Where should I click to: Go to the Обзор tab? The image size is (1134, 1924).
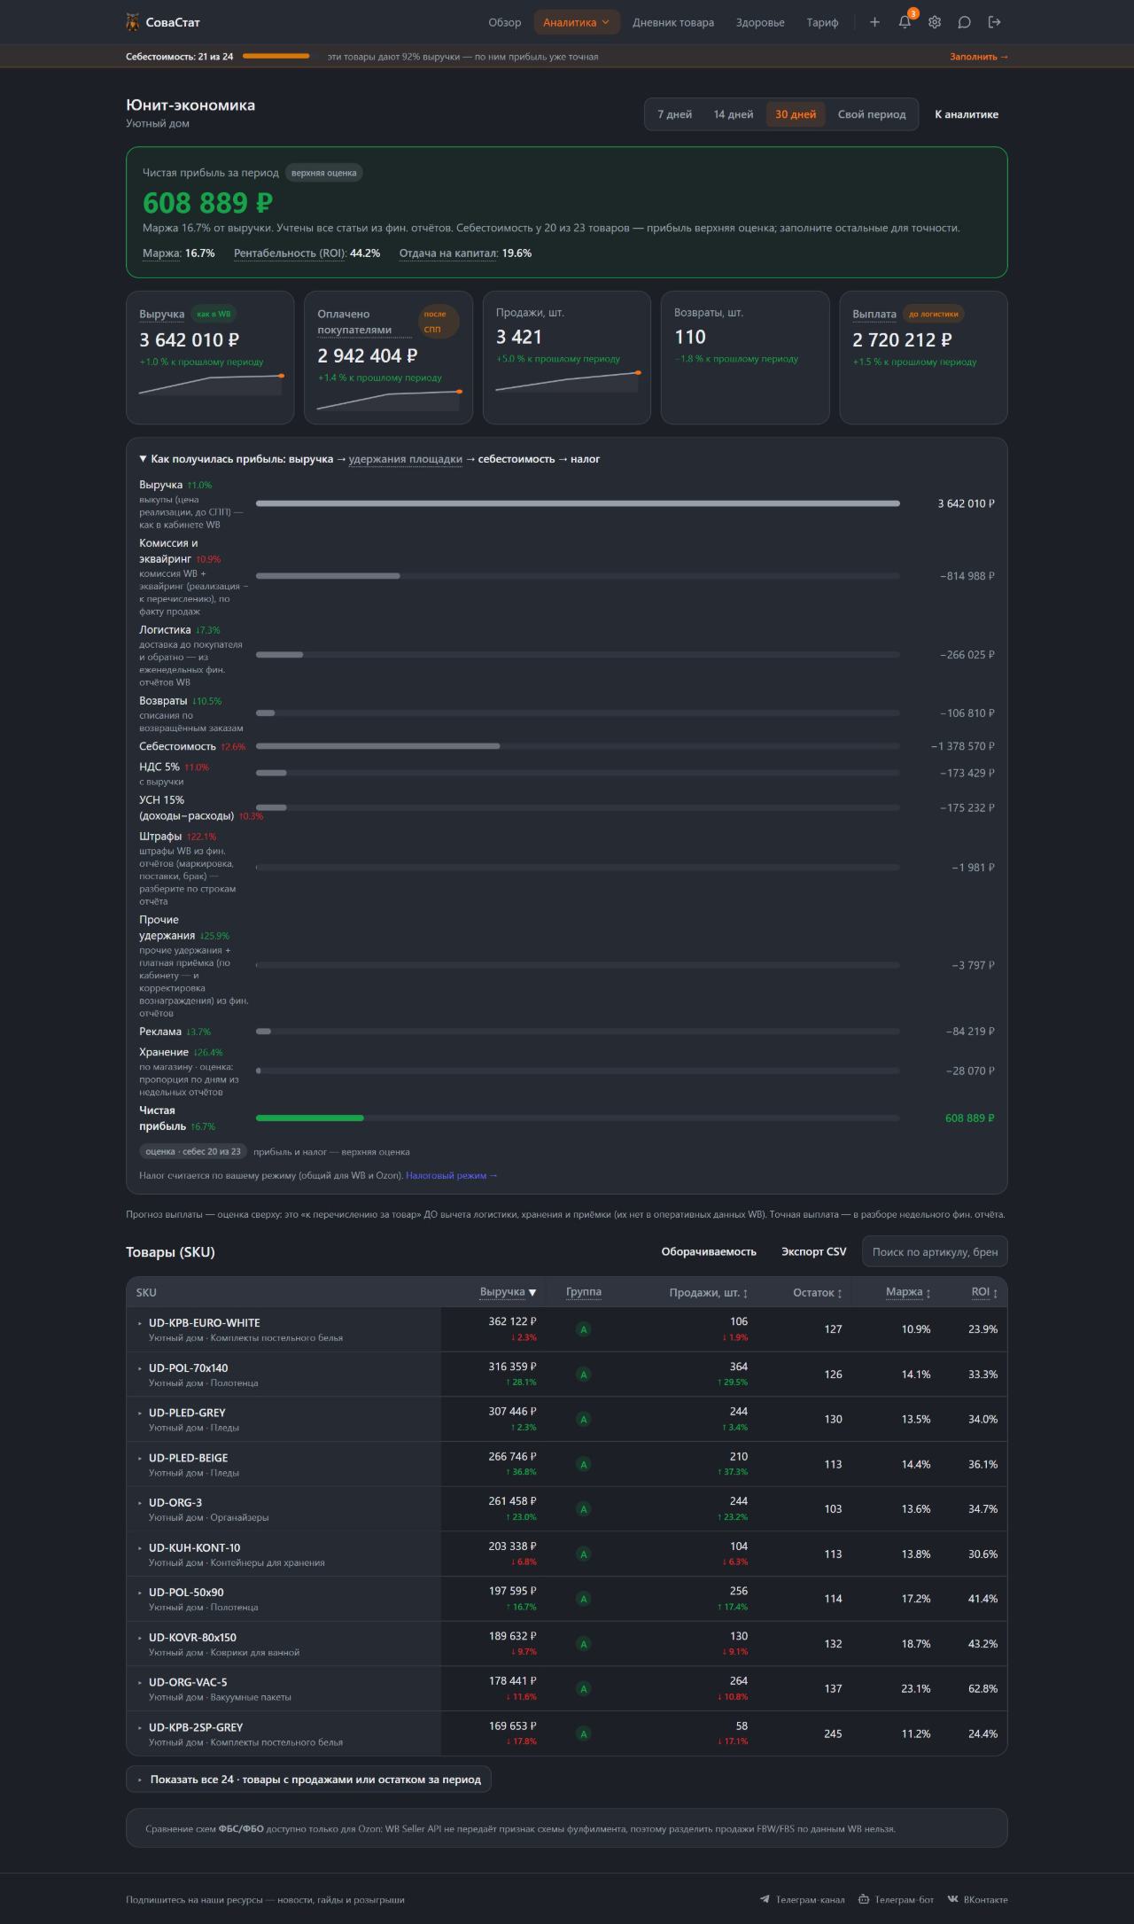505,22
